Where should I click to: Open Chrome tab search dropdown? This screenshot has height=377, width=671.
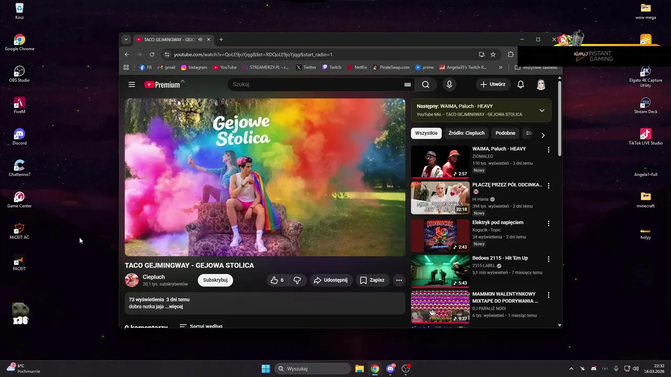(126, 40)
